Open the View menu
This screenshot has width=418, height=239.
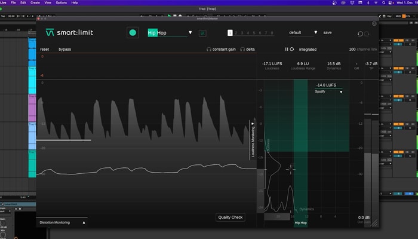point(48,2)
